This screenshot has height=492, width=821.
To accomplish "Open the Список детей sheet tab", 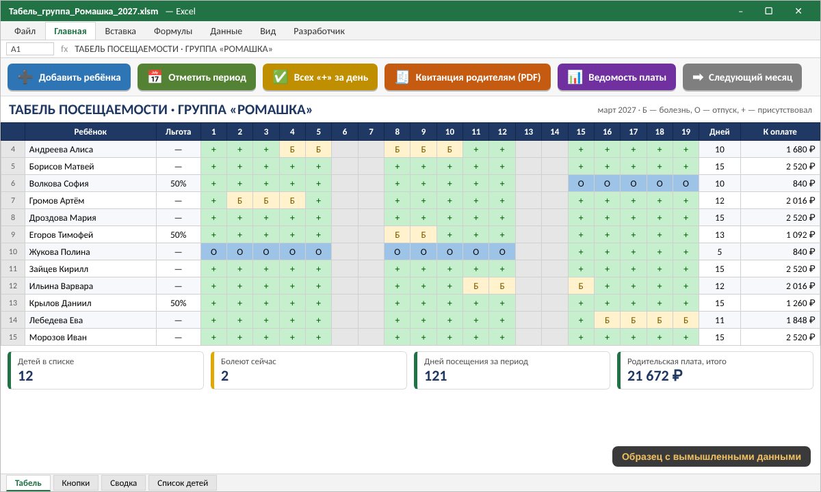I will pyautogui.click(x=183, y=483).
